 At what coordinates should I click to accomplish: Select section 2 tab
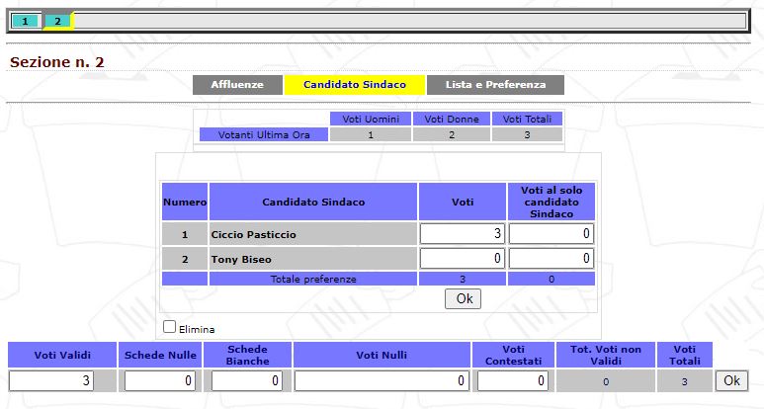[57, 21]
